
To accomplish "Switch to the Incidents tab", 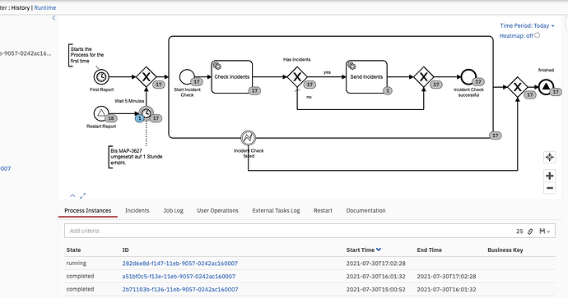I will 137,211.
